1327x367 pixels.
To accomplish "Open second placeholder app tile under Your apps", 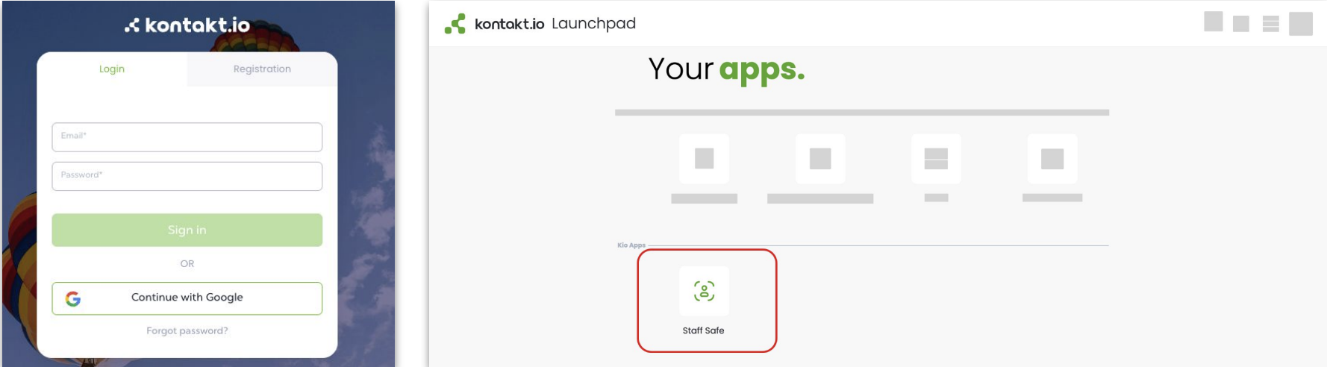I will tap(820, 158).
